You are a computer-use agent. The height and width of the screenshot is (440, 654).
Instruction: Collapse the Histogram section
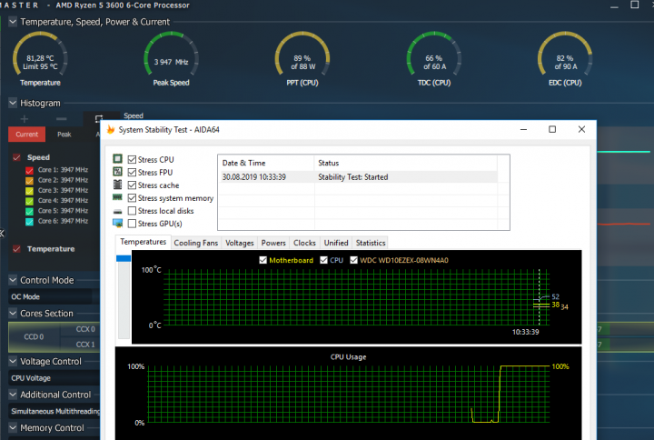click(13, 103)
